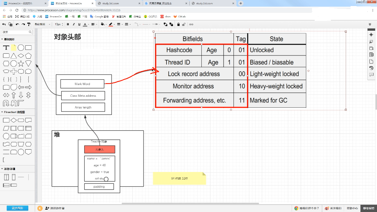Open the line width dropdown

point(119,24)
